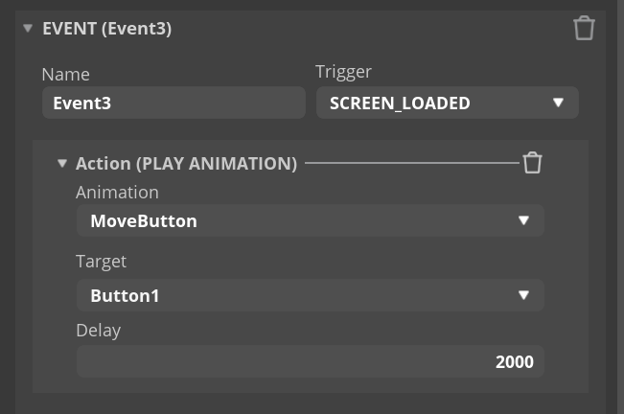
Task: Focus the Delay field showing 2000
Action: (x=311, y=361)
